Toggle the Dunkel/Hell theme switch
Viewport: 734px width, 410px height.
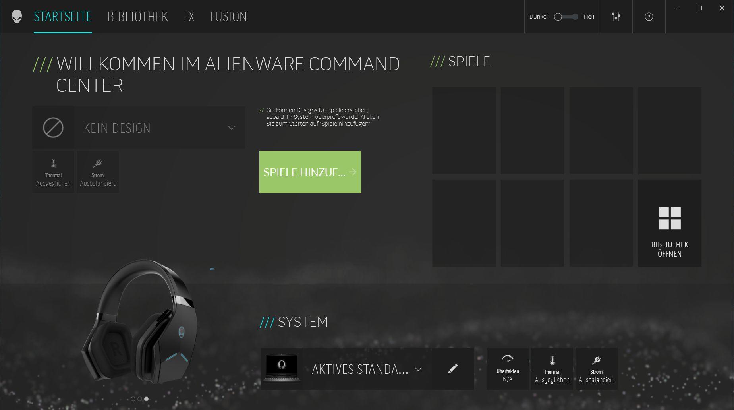[566, 17]
